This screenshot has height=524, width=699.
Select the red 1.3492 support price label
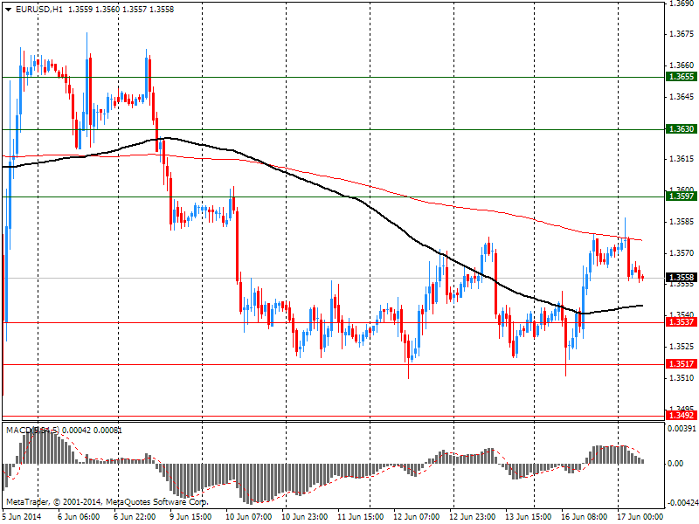[x=682, y=416]
